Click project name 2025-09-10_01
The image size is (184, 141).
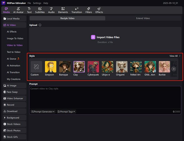[x=171, y=3]
